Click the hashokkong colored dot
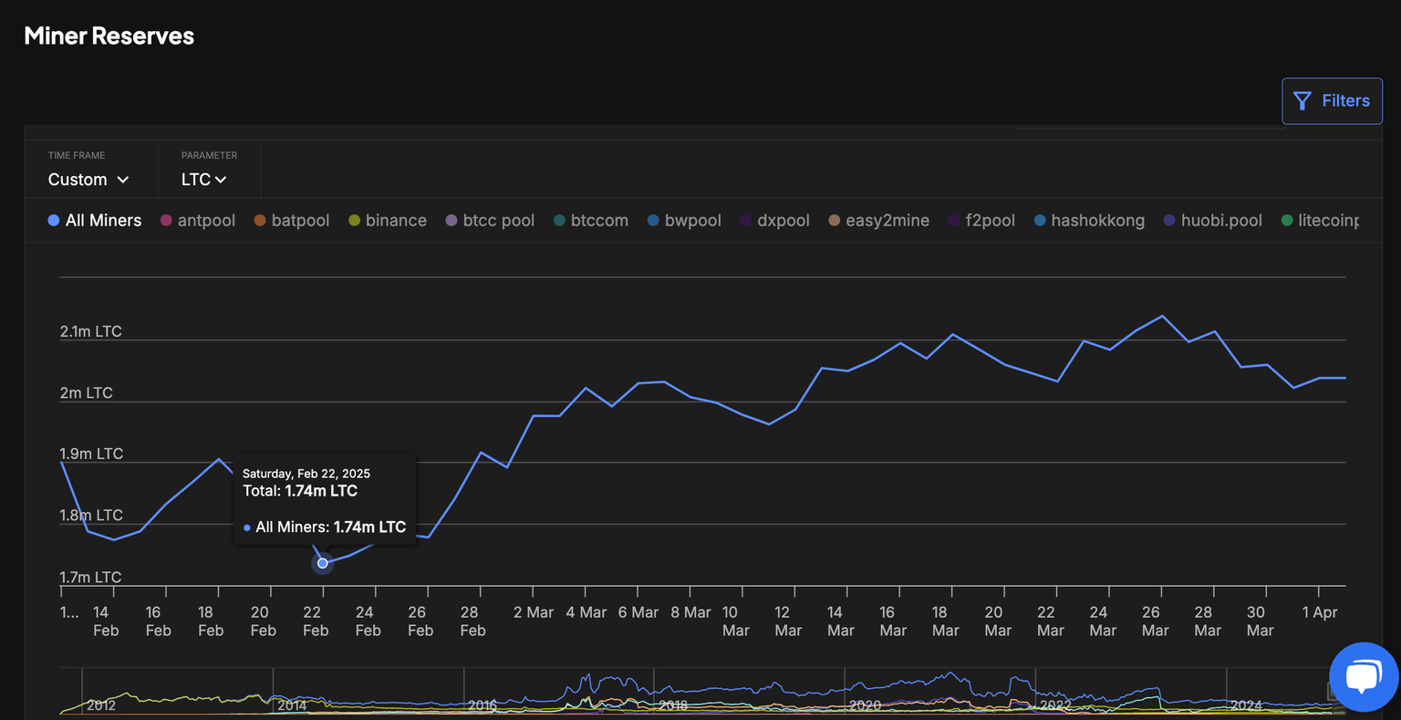Viewport: 1401px width, 720px height. [x=1038, y=220]
